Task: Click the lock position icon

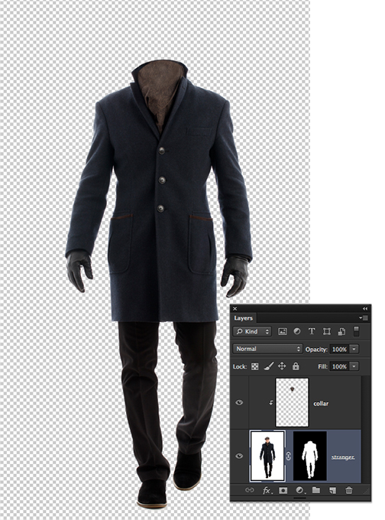Action: [x=282, y=366]
